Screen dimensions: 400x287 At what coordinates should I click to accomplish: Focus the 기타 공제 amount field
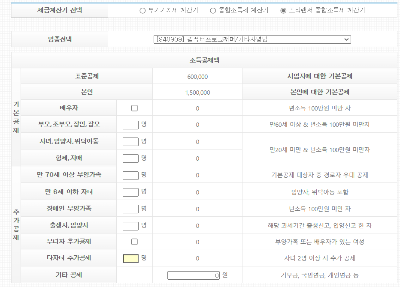194,275
